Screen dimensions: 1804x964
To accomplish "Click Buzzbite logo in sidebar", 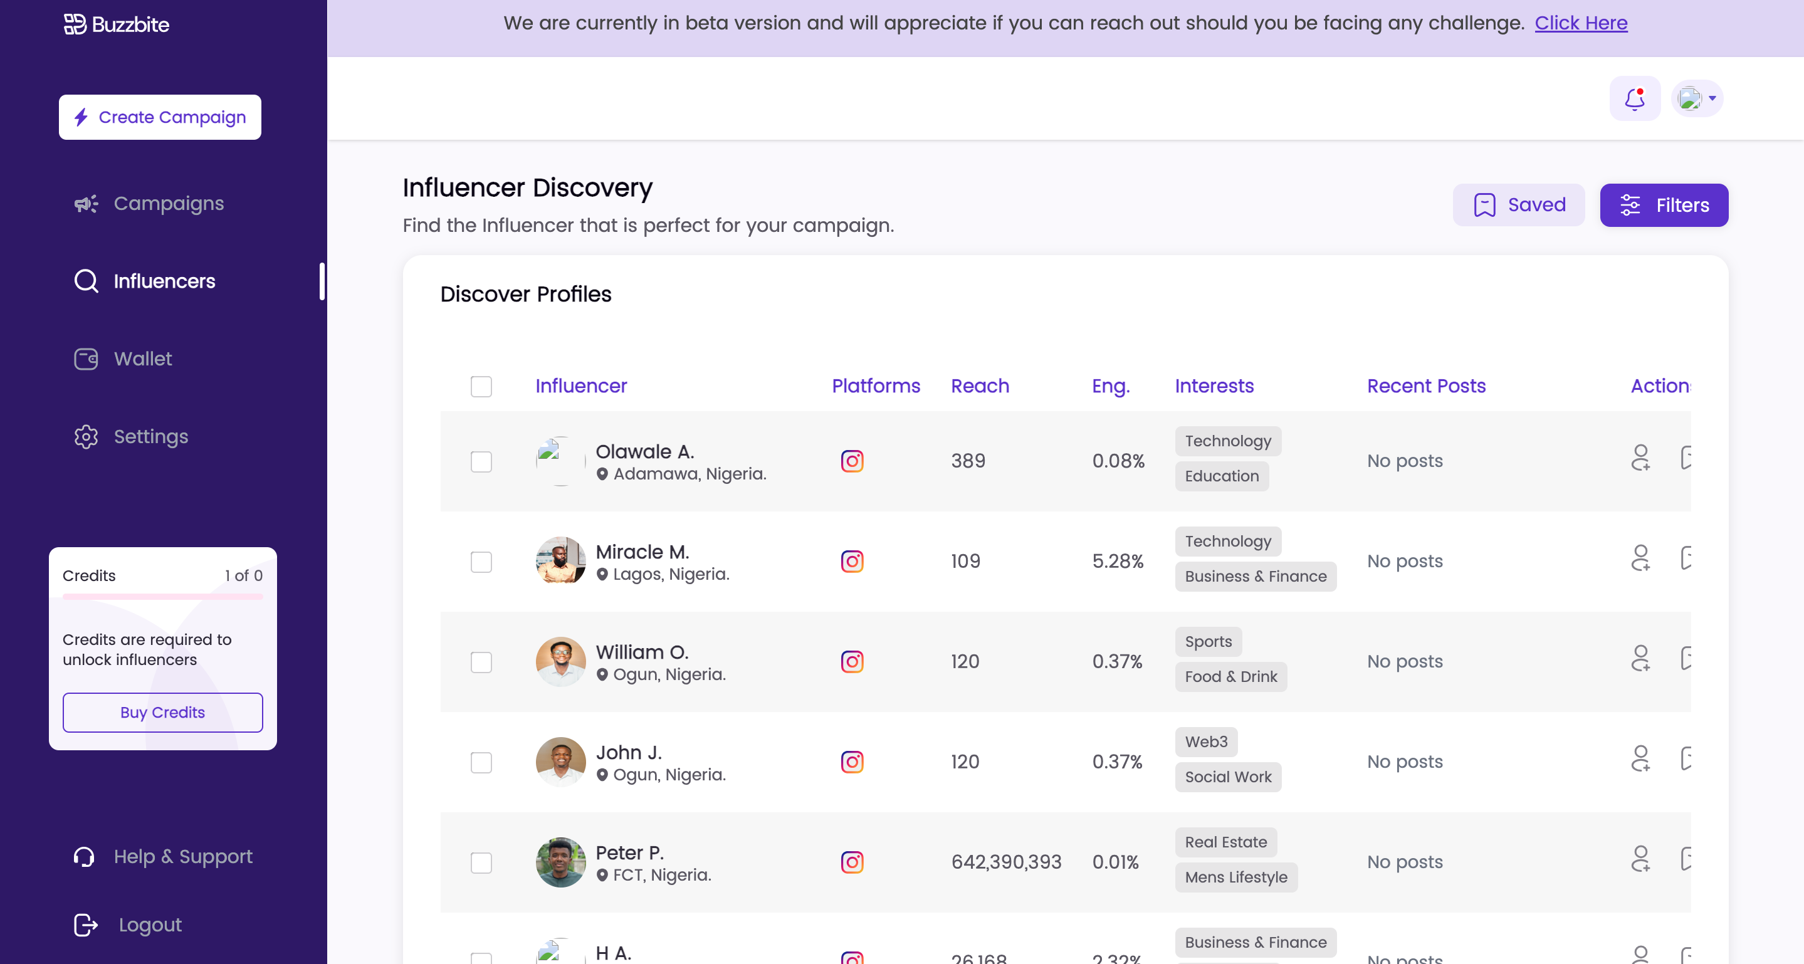I will tap(116, 24).
